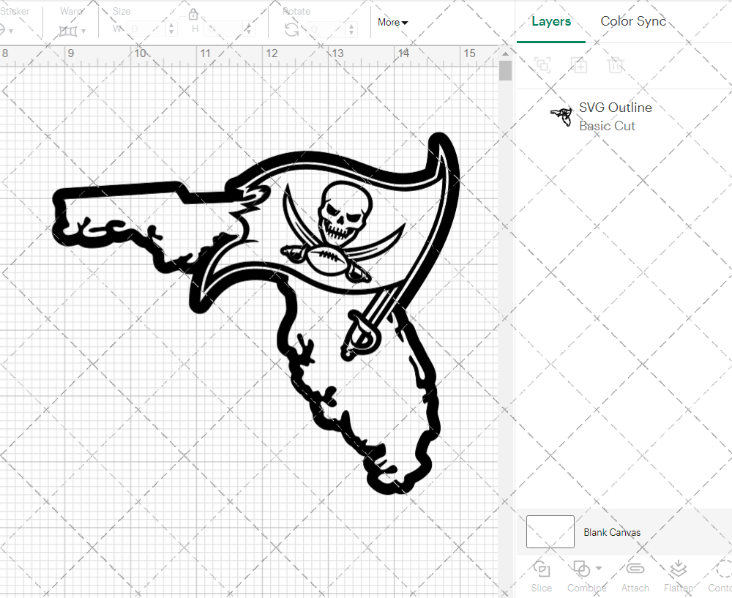732x598 pixels.
Task: Toggle the aspect ratio lock icon
Action: pyautogui.click(x=193, y=15)
